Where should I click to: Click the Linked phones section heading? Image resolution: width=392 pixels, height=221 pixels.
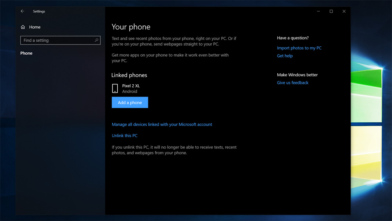(129, 75)
